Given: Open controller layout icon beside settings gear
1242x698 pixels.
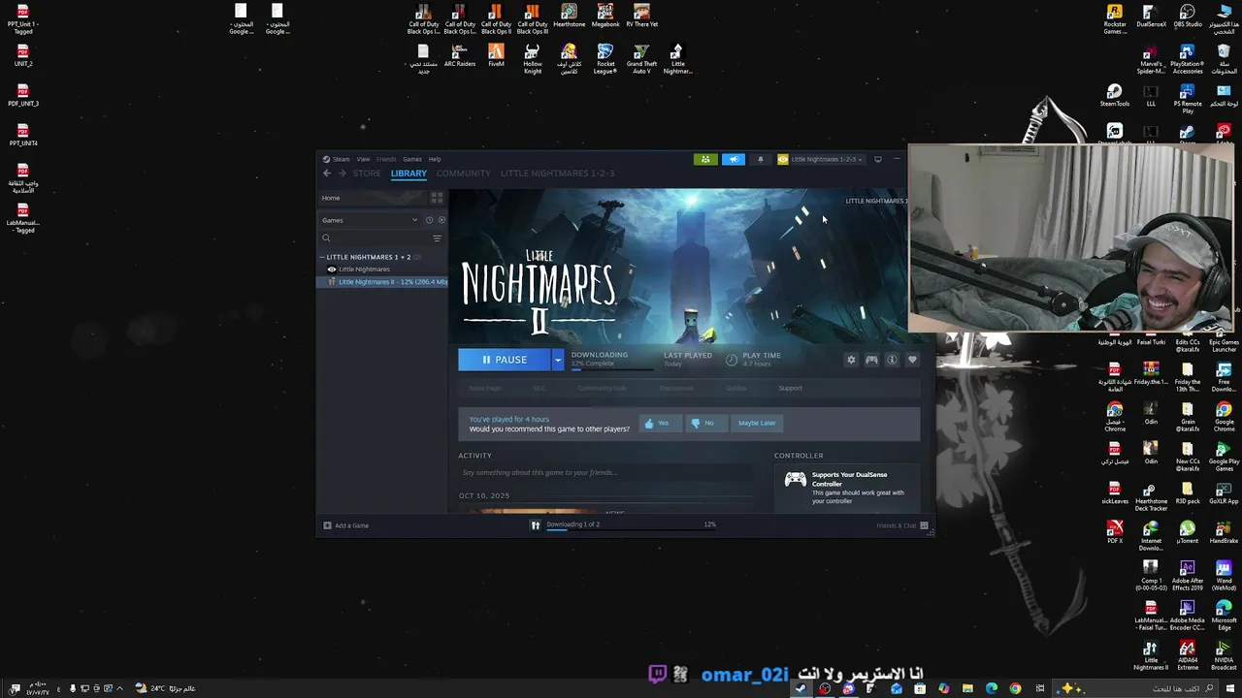Looking at the screenshot, I should click(x=871, y=360).
